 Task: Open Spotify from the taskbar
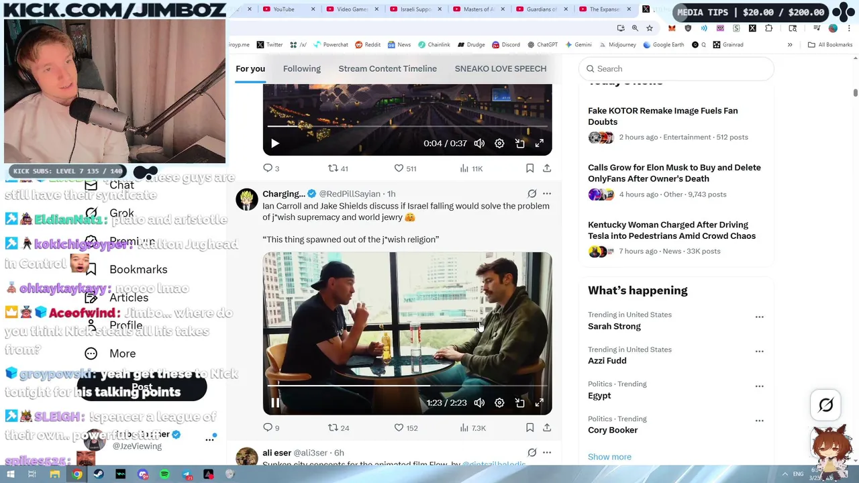[165, 474]
